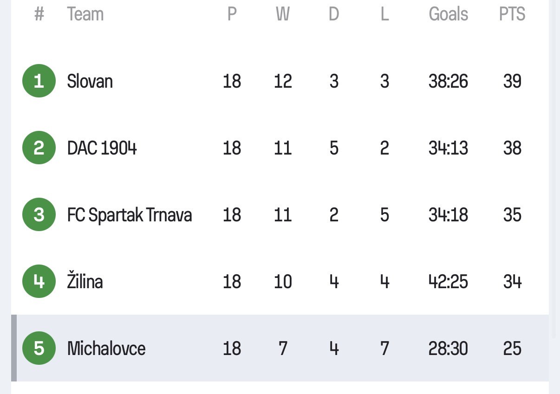Image resolution: width=560 pixels, height=394 pixels.
Task: Sort by the PTS column header
Action: pos(512,14)
